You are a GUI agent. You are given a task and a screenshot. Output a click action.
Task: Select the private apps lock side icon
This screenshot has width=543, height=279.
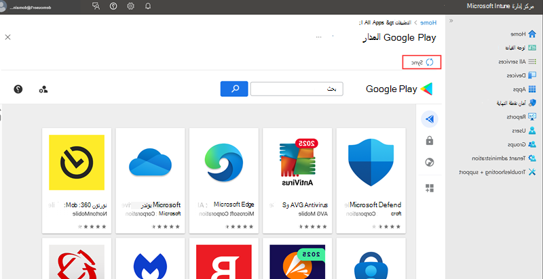(430, 141)
